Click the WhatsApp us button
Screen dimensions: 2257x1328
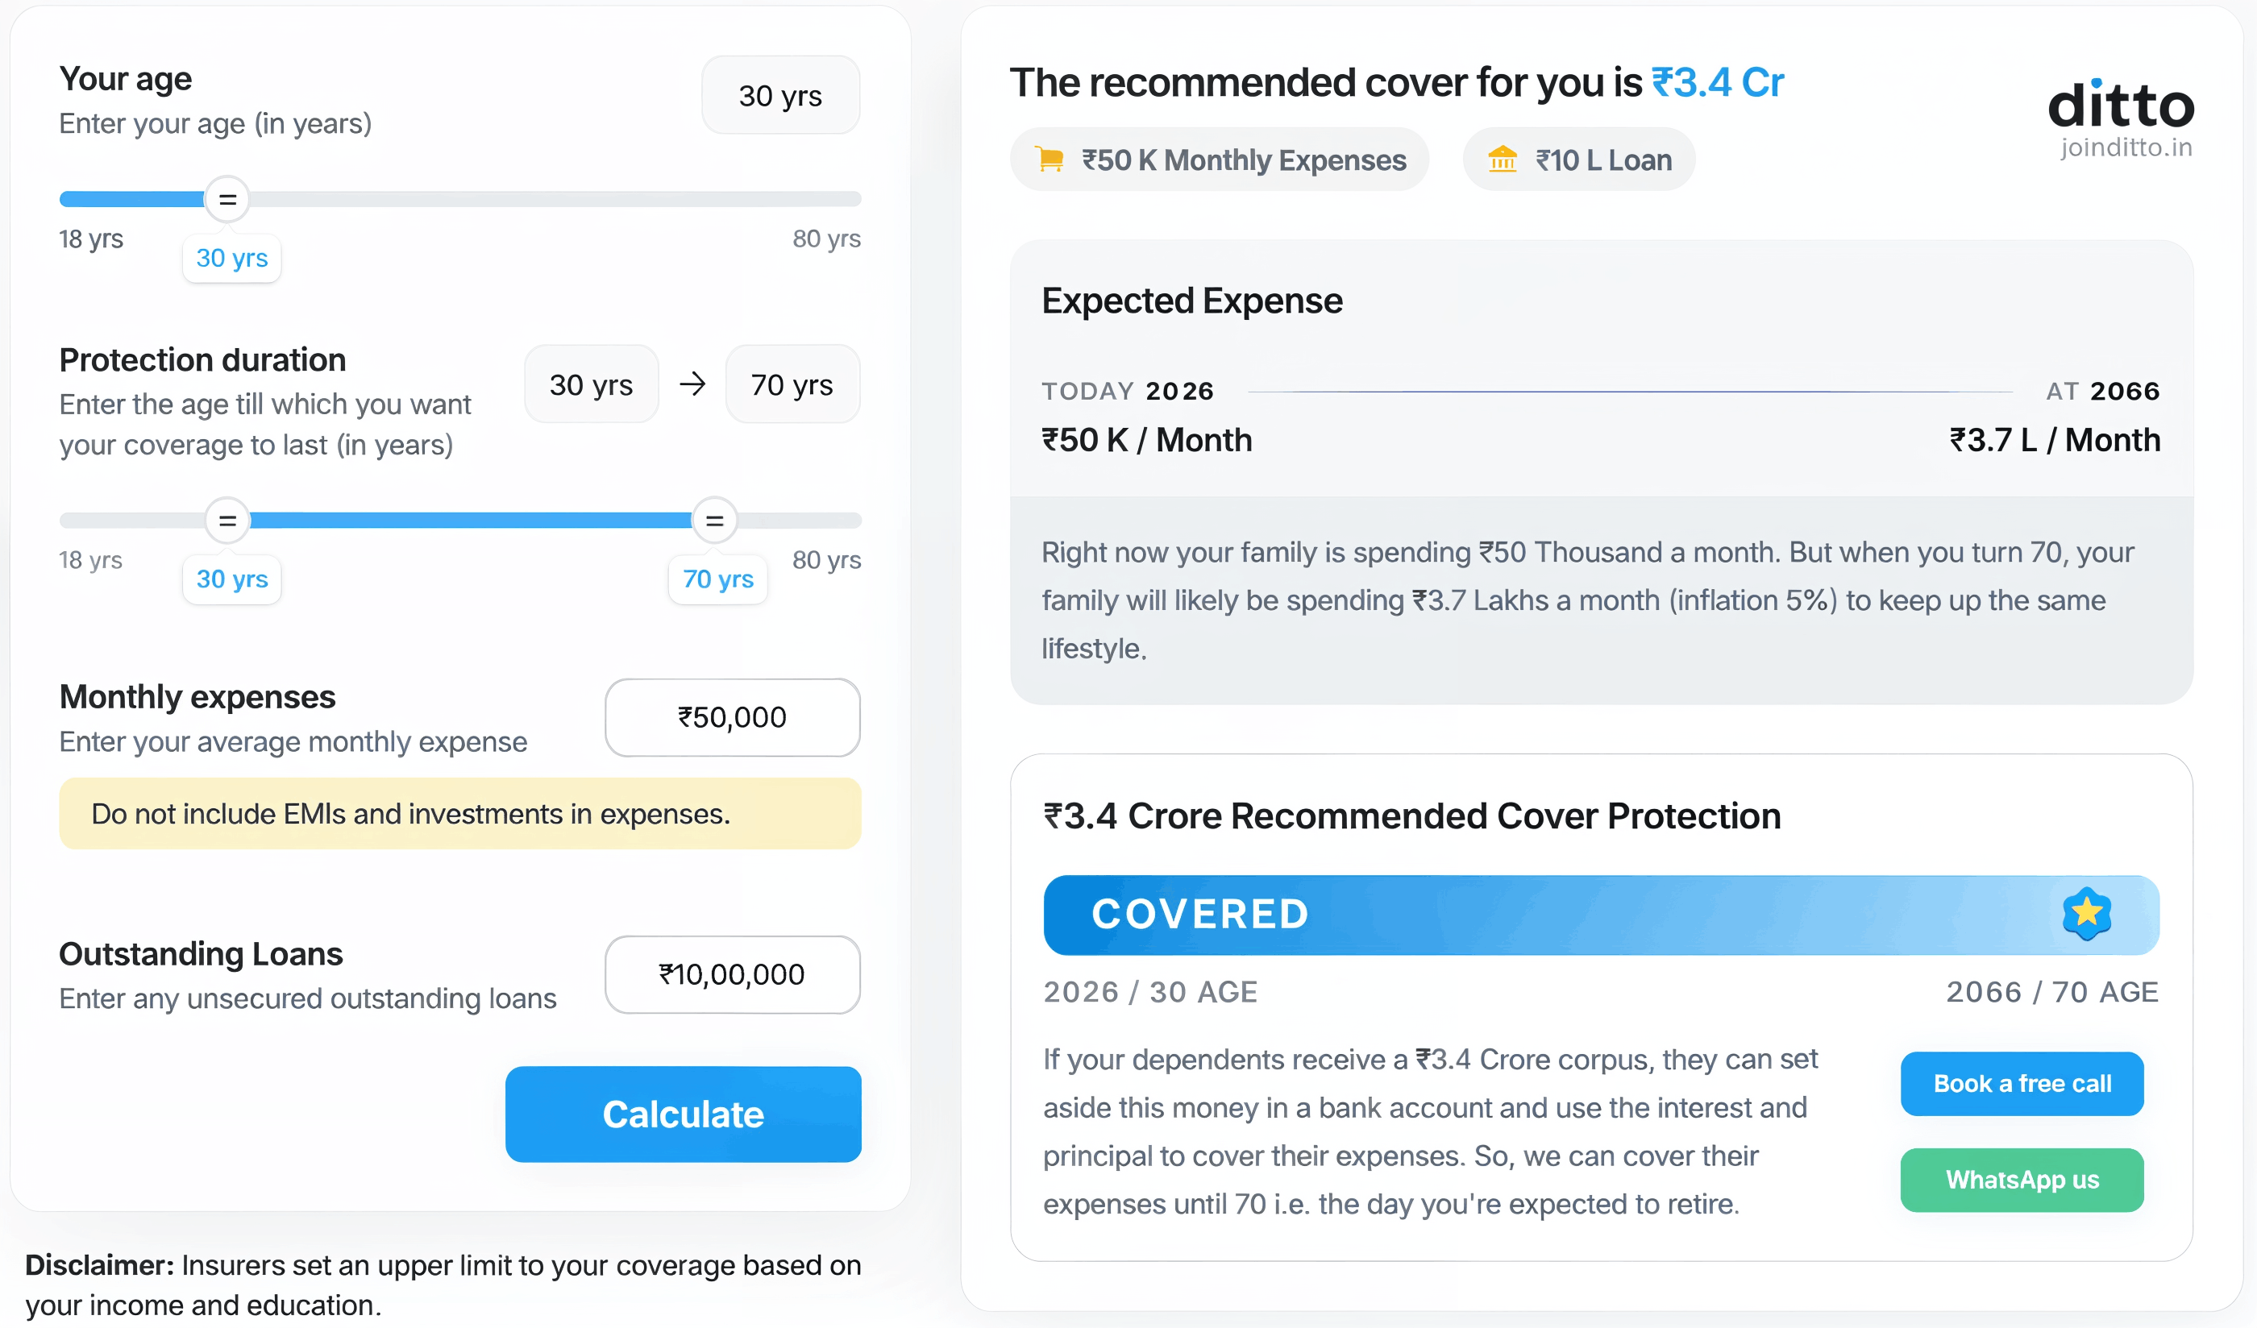(2022, 1181)
